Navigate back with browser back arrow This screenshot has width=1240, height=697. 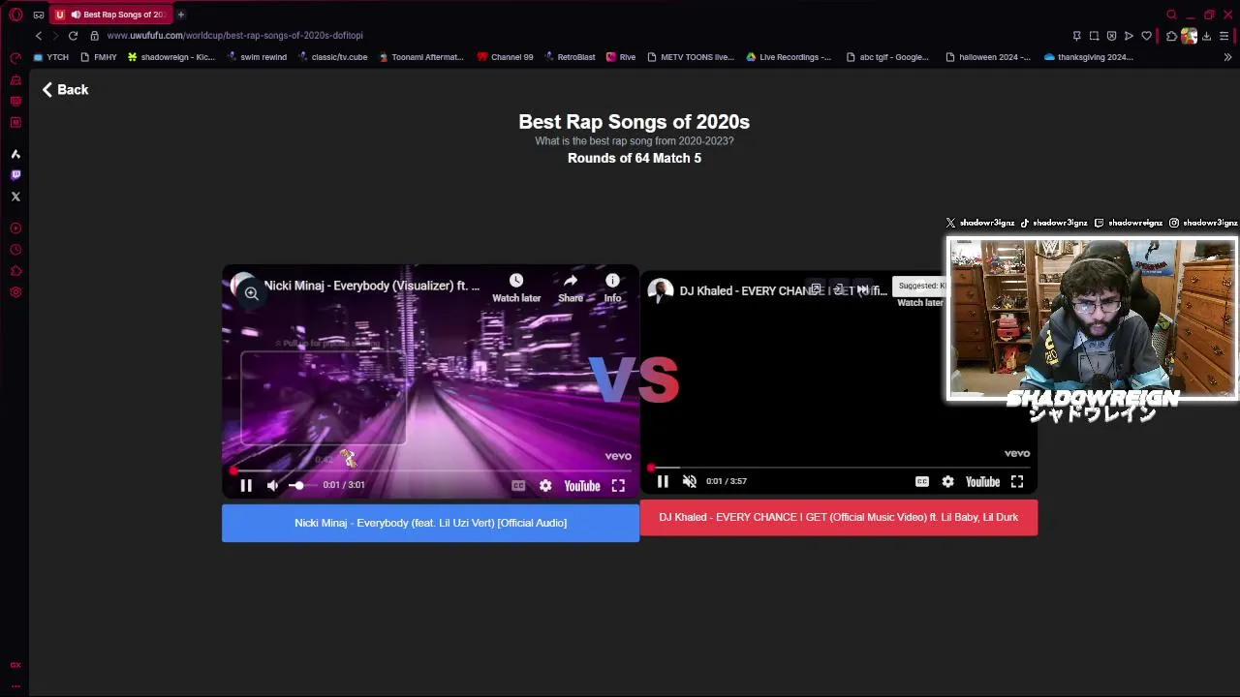tap(39, 36)
